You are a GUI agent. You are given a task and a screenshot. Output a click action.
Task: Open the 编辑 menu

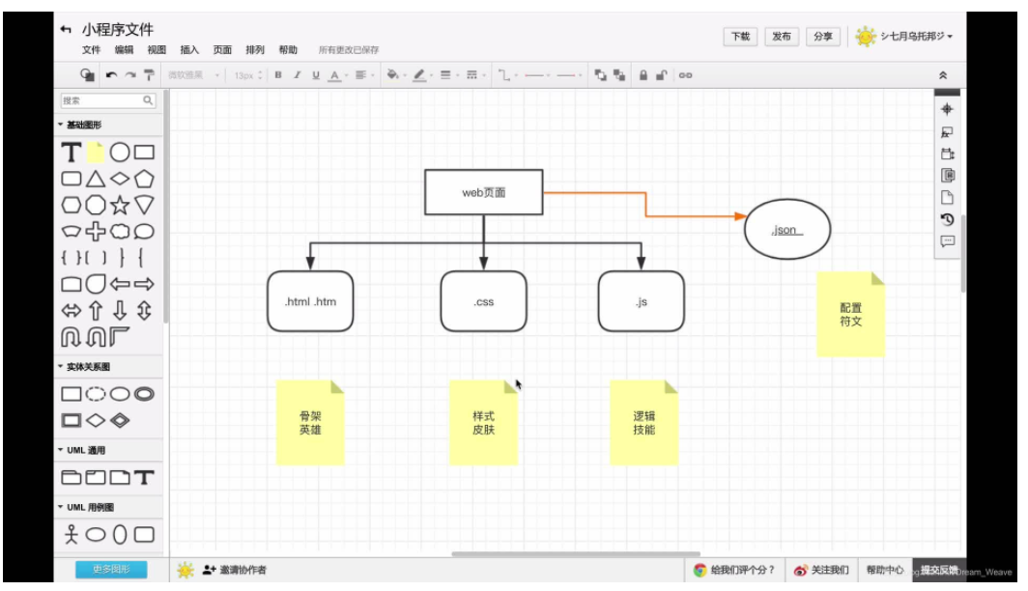pyautogui.click(x=124, y=50)
